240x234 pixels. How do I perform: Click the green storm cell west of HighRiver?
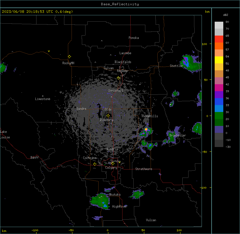[x=100, y=201]
